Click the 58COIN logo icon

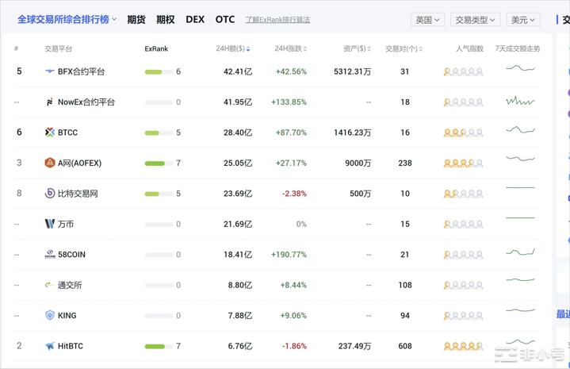(x=50, y=255)
